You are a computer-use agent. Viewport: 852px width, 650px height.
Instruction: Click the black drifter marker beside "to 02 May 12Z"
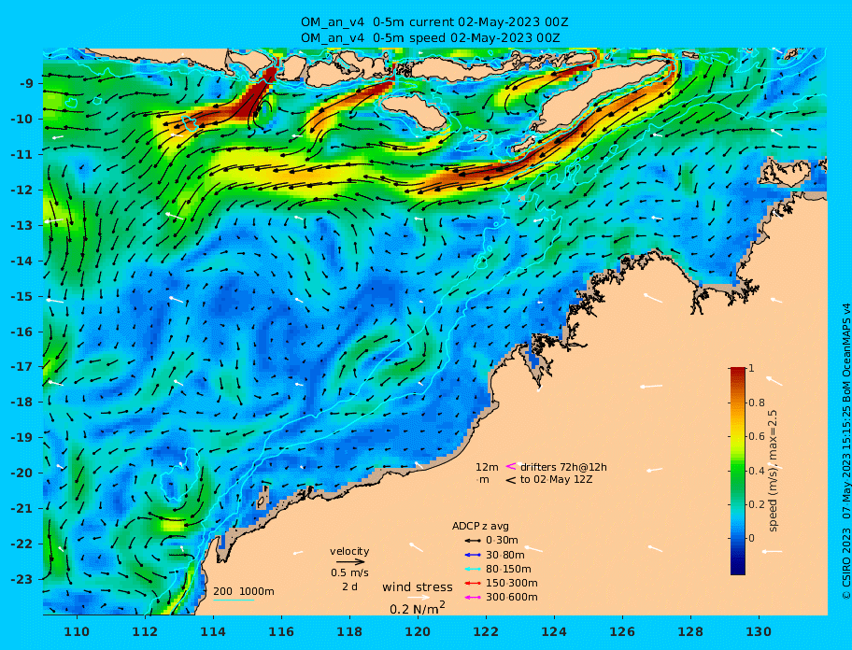(x=511, y=480)
